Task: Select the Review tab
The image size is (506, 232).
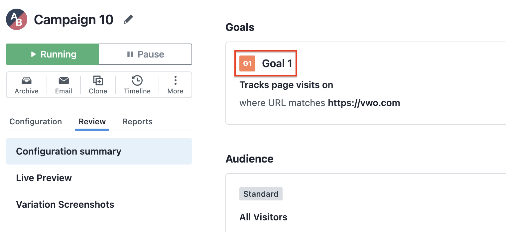Action: [92, 122]
